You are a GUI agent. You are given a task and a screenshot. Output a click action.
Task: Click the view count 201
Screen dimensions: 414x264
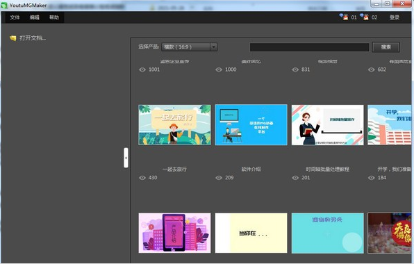(306, 178)
